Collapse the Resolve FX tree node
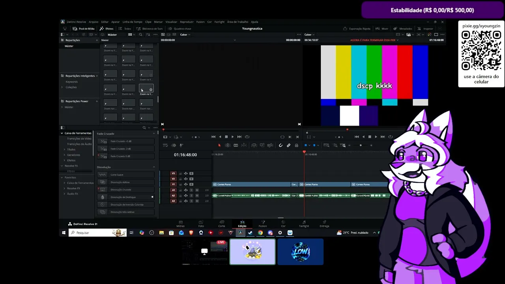The image size is (505, 284). click(x=62, y=166)
